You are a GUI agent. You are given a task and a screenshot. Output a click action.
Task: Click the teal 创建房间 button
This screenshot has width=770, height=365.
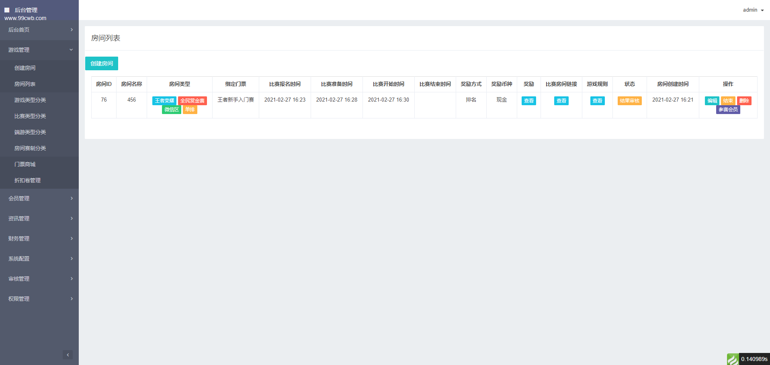(x=102, y=63)
